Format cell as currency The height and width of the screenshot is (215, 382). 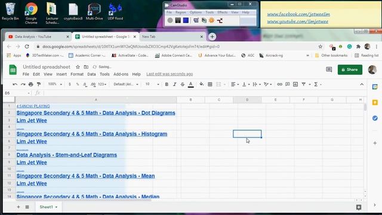[x=70, y=84]
